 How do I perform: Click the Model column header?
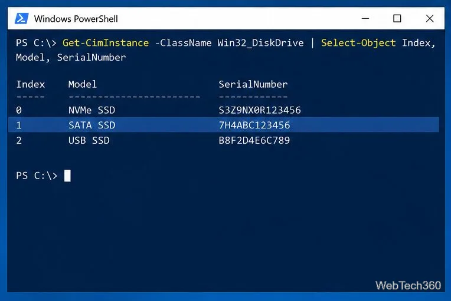[x=83, y=84]
